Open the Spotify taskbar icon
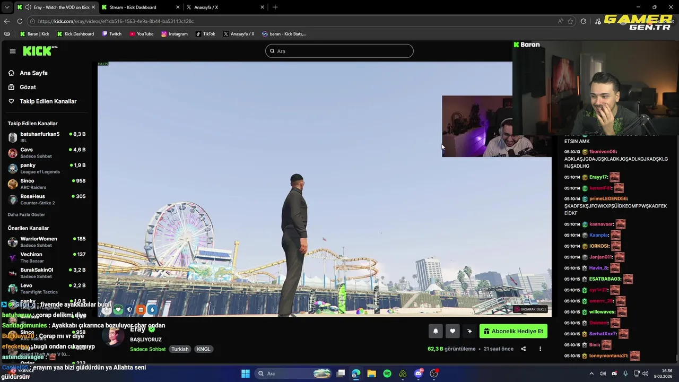The height and width of the screenshot is (382, 679). pyautogui.click(x=387, y=374)
